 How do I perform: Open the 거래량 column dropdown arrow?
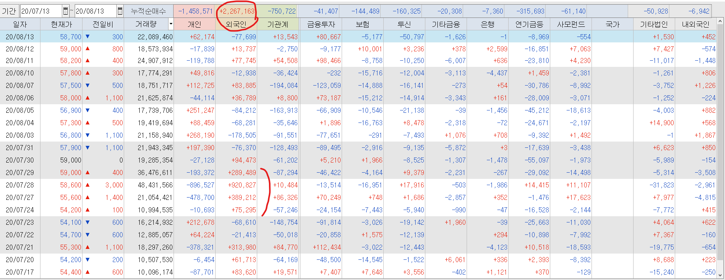(170, 24)
